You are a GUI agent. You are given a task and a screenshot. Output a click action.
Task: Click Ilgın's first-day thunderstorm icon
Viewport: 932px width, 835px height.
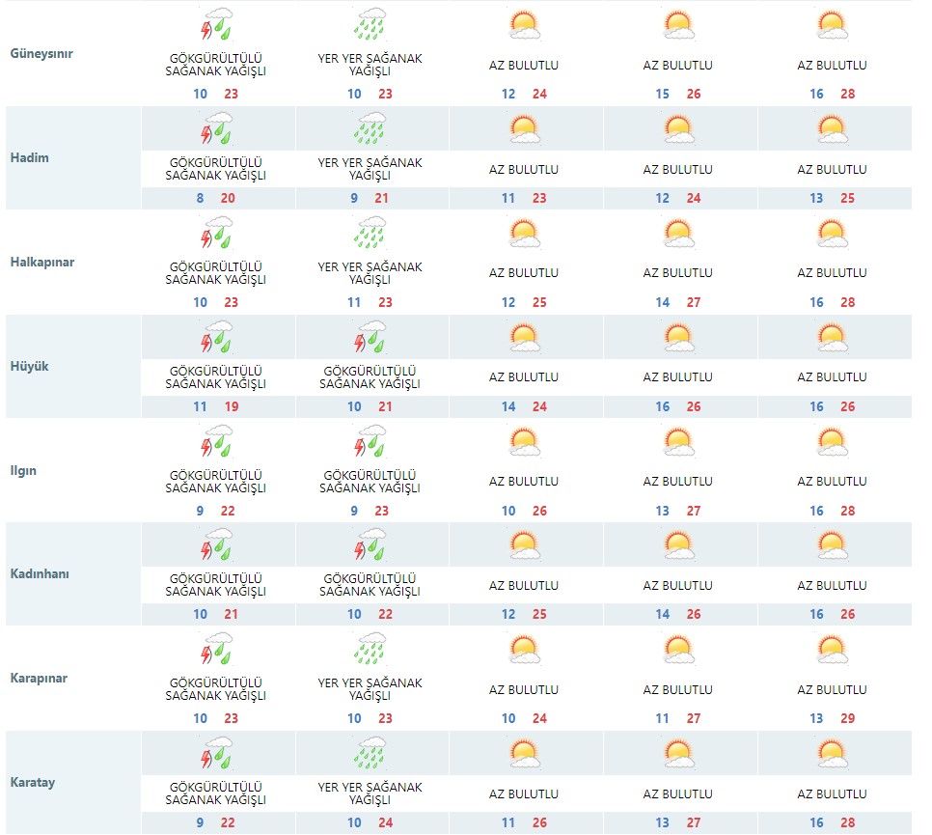point(216,441)
